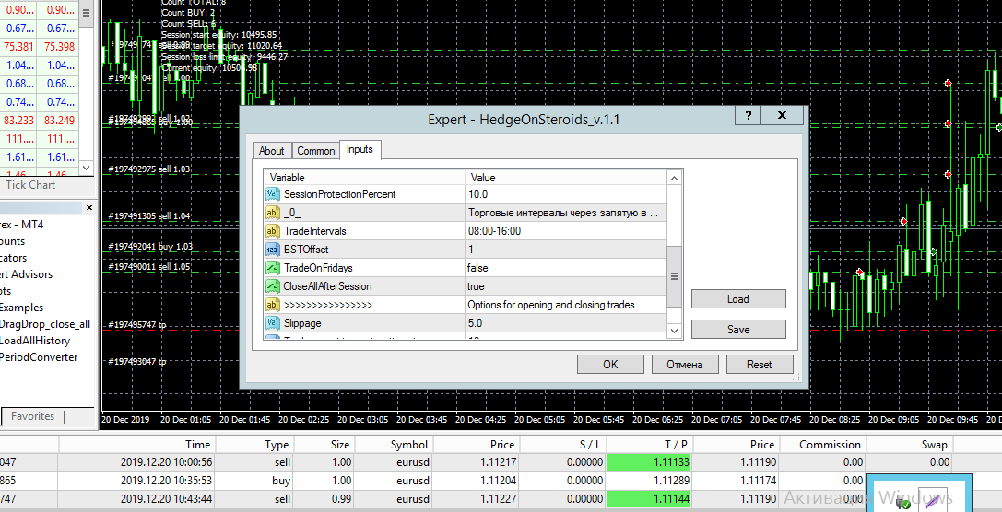The width and height of the screenshot is (1002, 512).
Task: Select the Inputs tab
Action: point(360,149)
